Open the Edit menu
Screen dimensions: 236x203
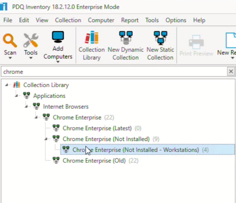coord(24,20)
